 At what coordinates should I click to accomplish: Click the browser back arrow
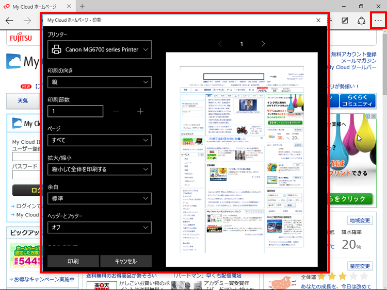[x=9, y=21]
